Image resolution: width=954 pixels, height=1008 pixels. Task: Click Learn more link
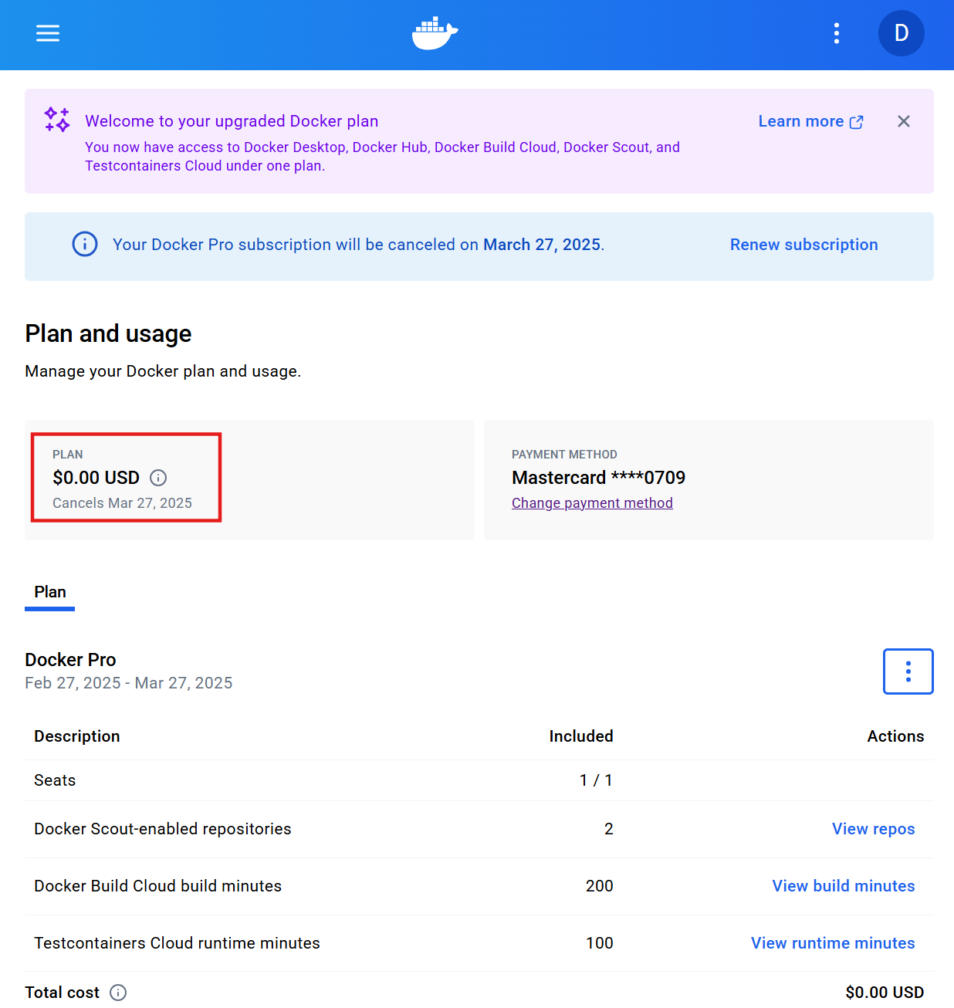click(x=810, y=121)
